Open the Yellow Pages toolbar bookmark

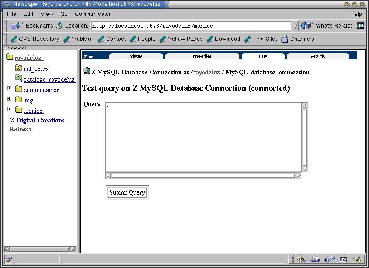coord(180,39)
